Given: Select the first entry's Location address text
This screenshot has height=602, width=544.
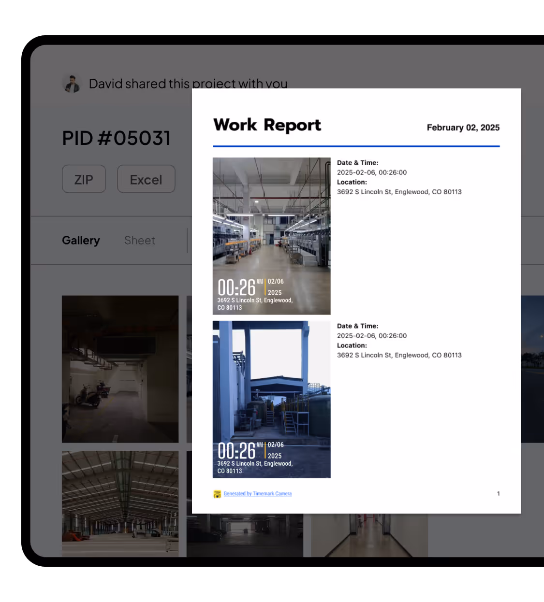Looking at the screenshot, I should (x=399, y=191).
